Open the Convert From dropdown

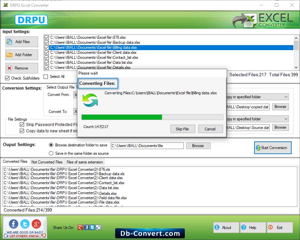click(x=76, y=95)
